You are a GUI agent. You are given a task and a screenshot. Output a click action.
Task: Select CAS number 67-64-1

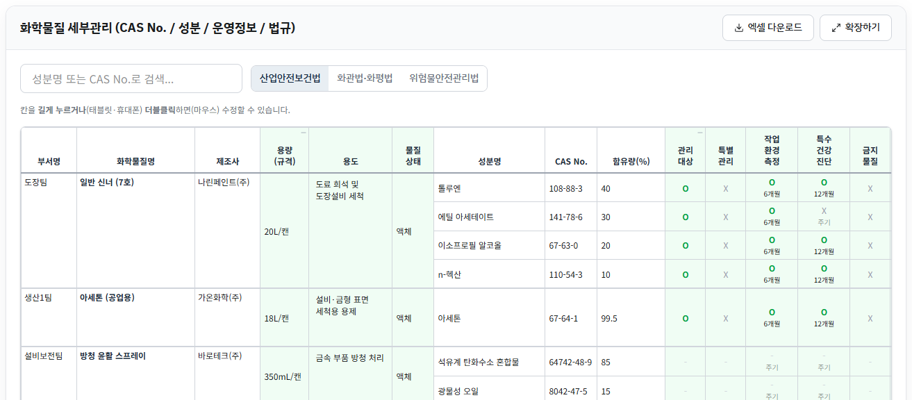(x=571, y=317)
